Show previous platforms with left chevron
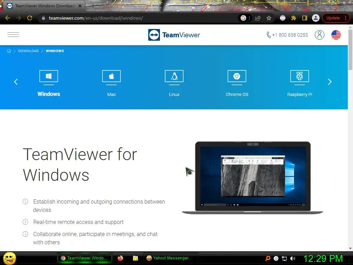 coord(16,82)
